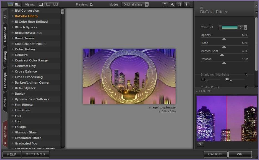Switch to split preview view
The height and width of the screenshot is (160, 259).
coord(48,4)
